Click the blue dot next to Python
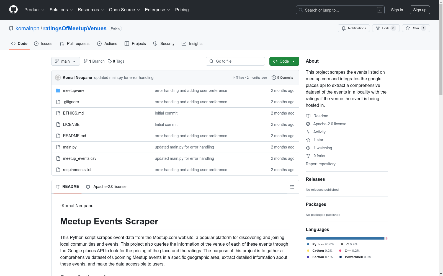The image size is (443, 276). pos(308,244)
